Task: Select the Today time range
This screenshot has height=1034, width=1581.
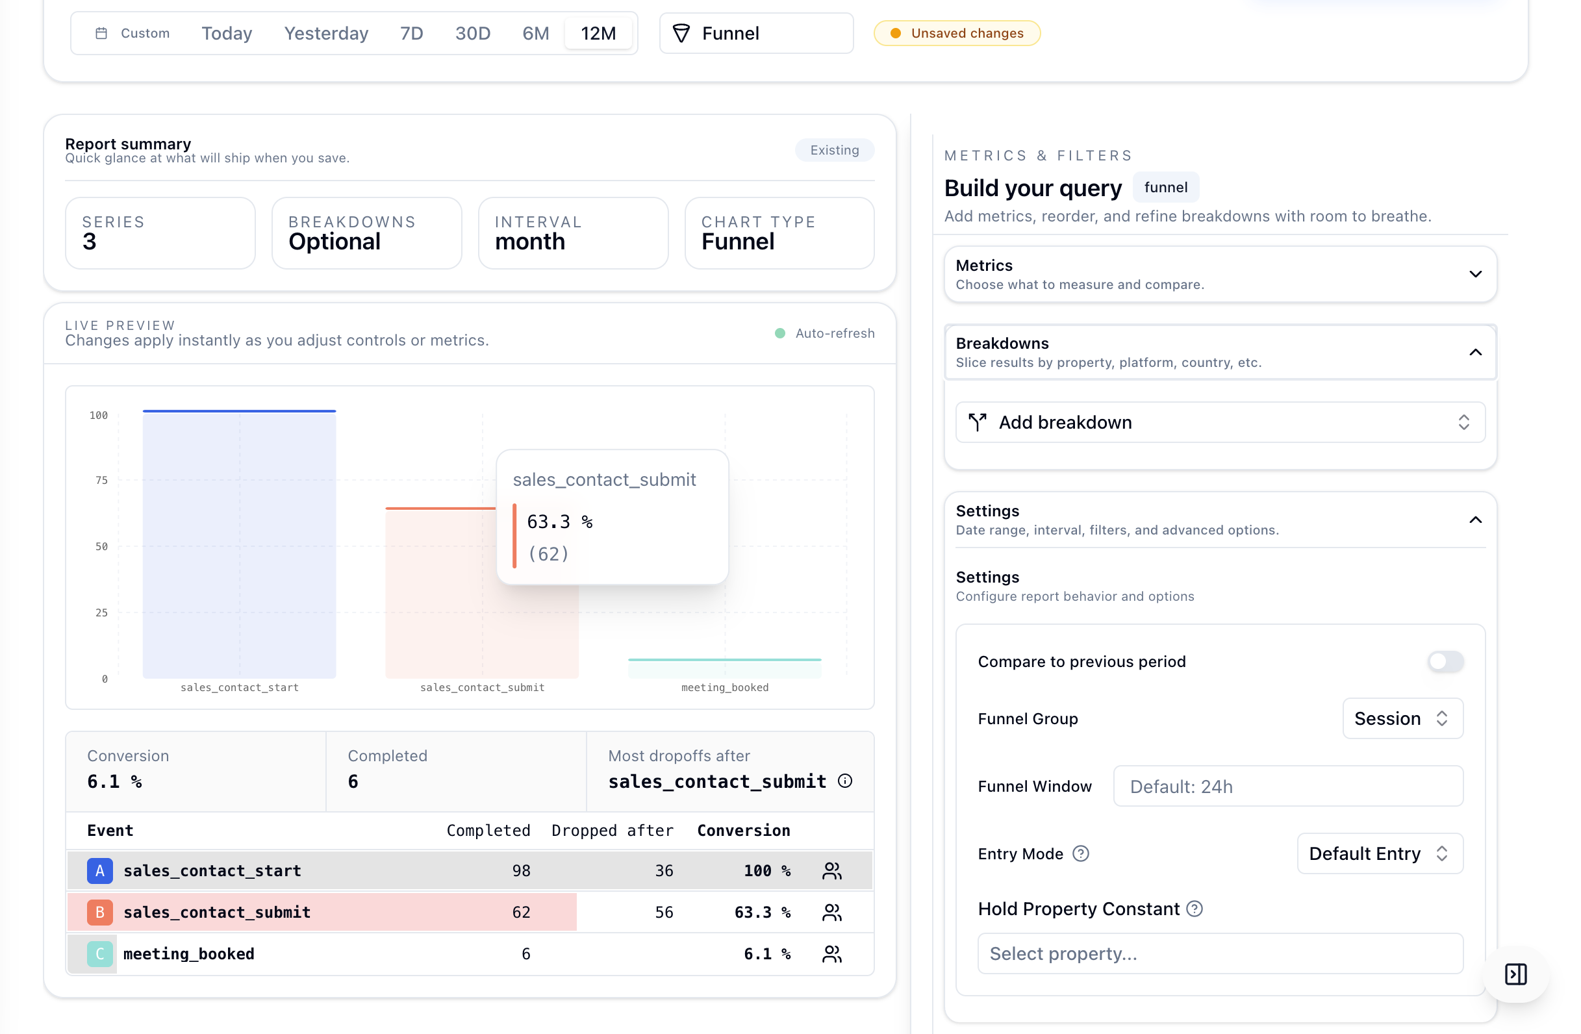Action: [227, 33]
